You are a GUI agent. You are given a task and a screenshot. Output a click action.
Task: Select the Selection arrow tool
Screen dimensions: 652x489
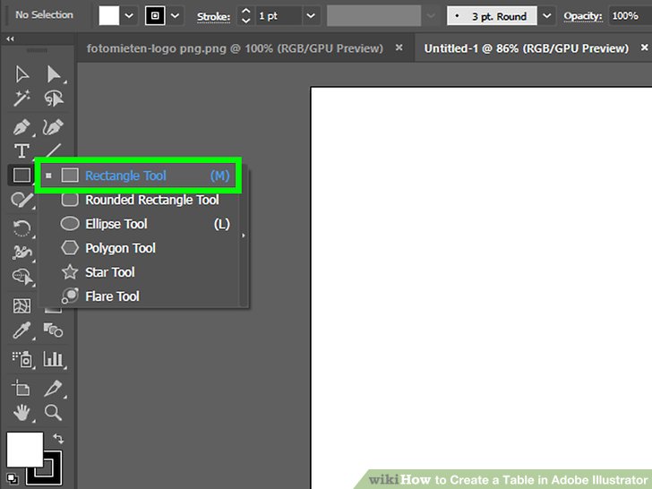coord(21,74)
